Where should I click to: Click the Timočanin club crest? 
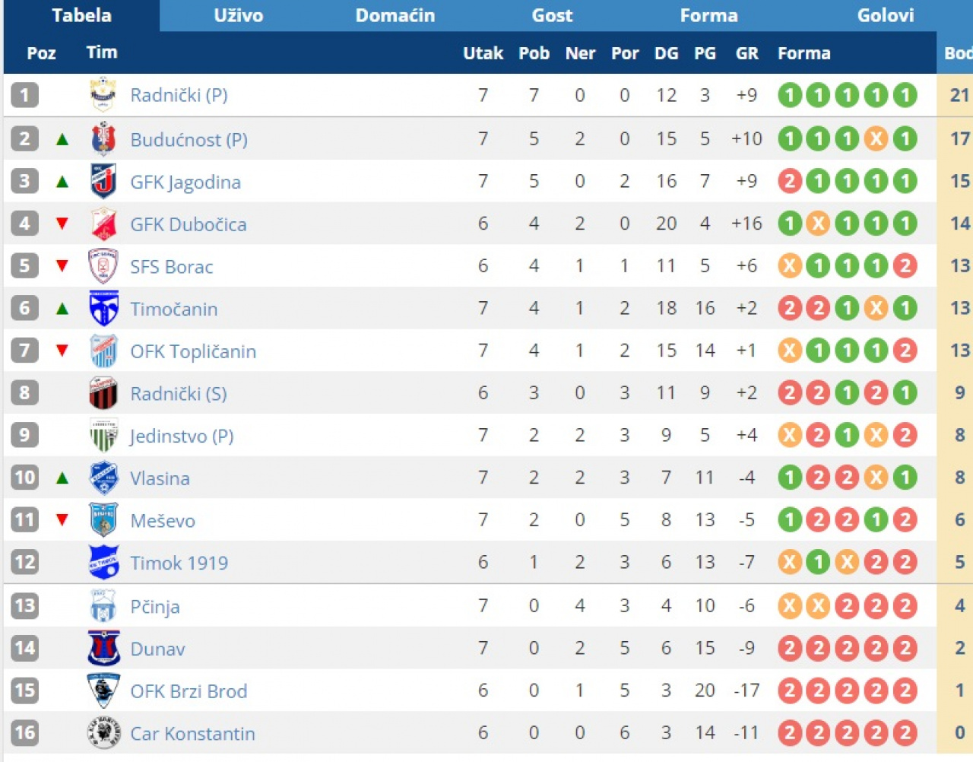click(x=103, y=309)
